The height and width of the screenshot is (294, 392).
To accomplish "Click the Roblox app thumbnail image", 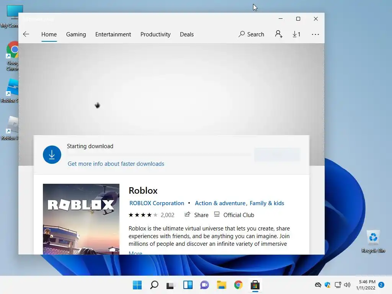I will click(81, 219).
